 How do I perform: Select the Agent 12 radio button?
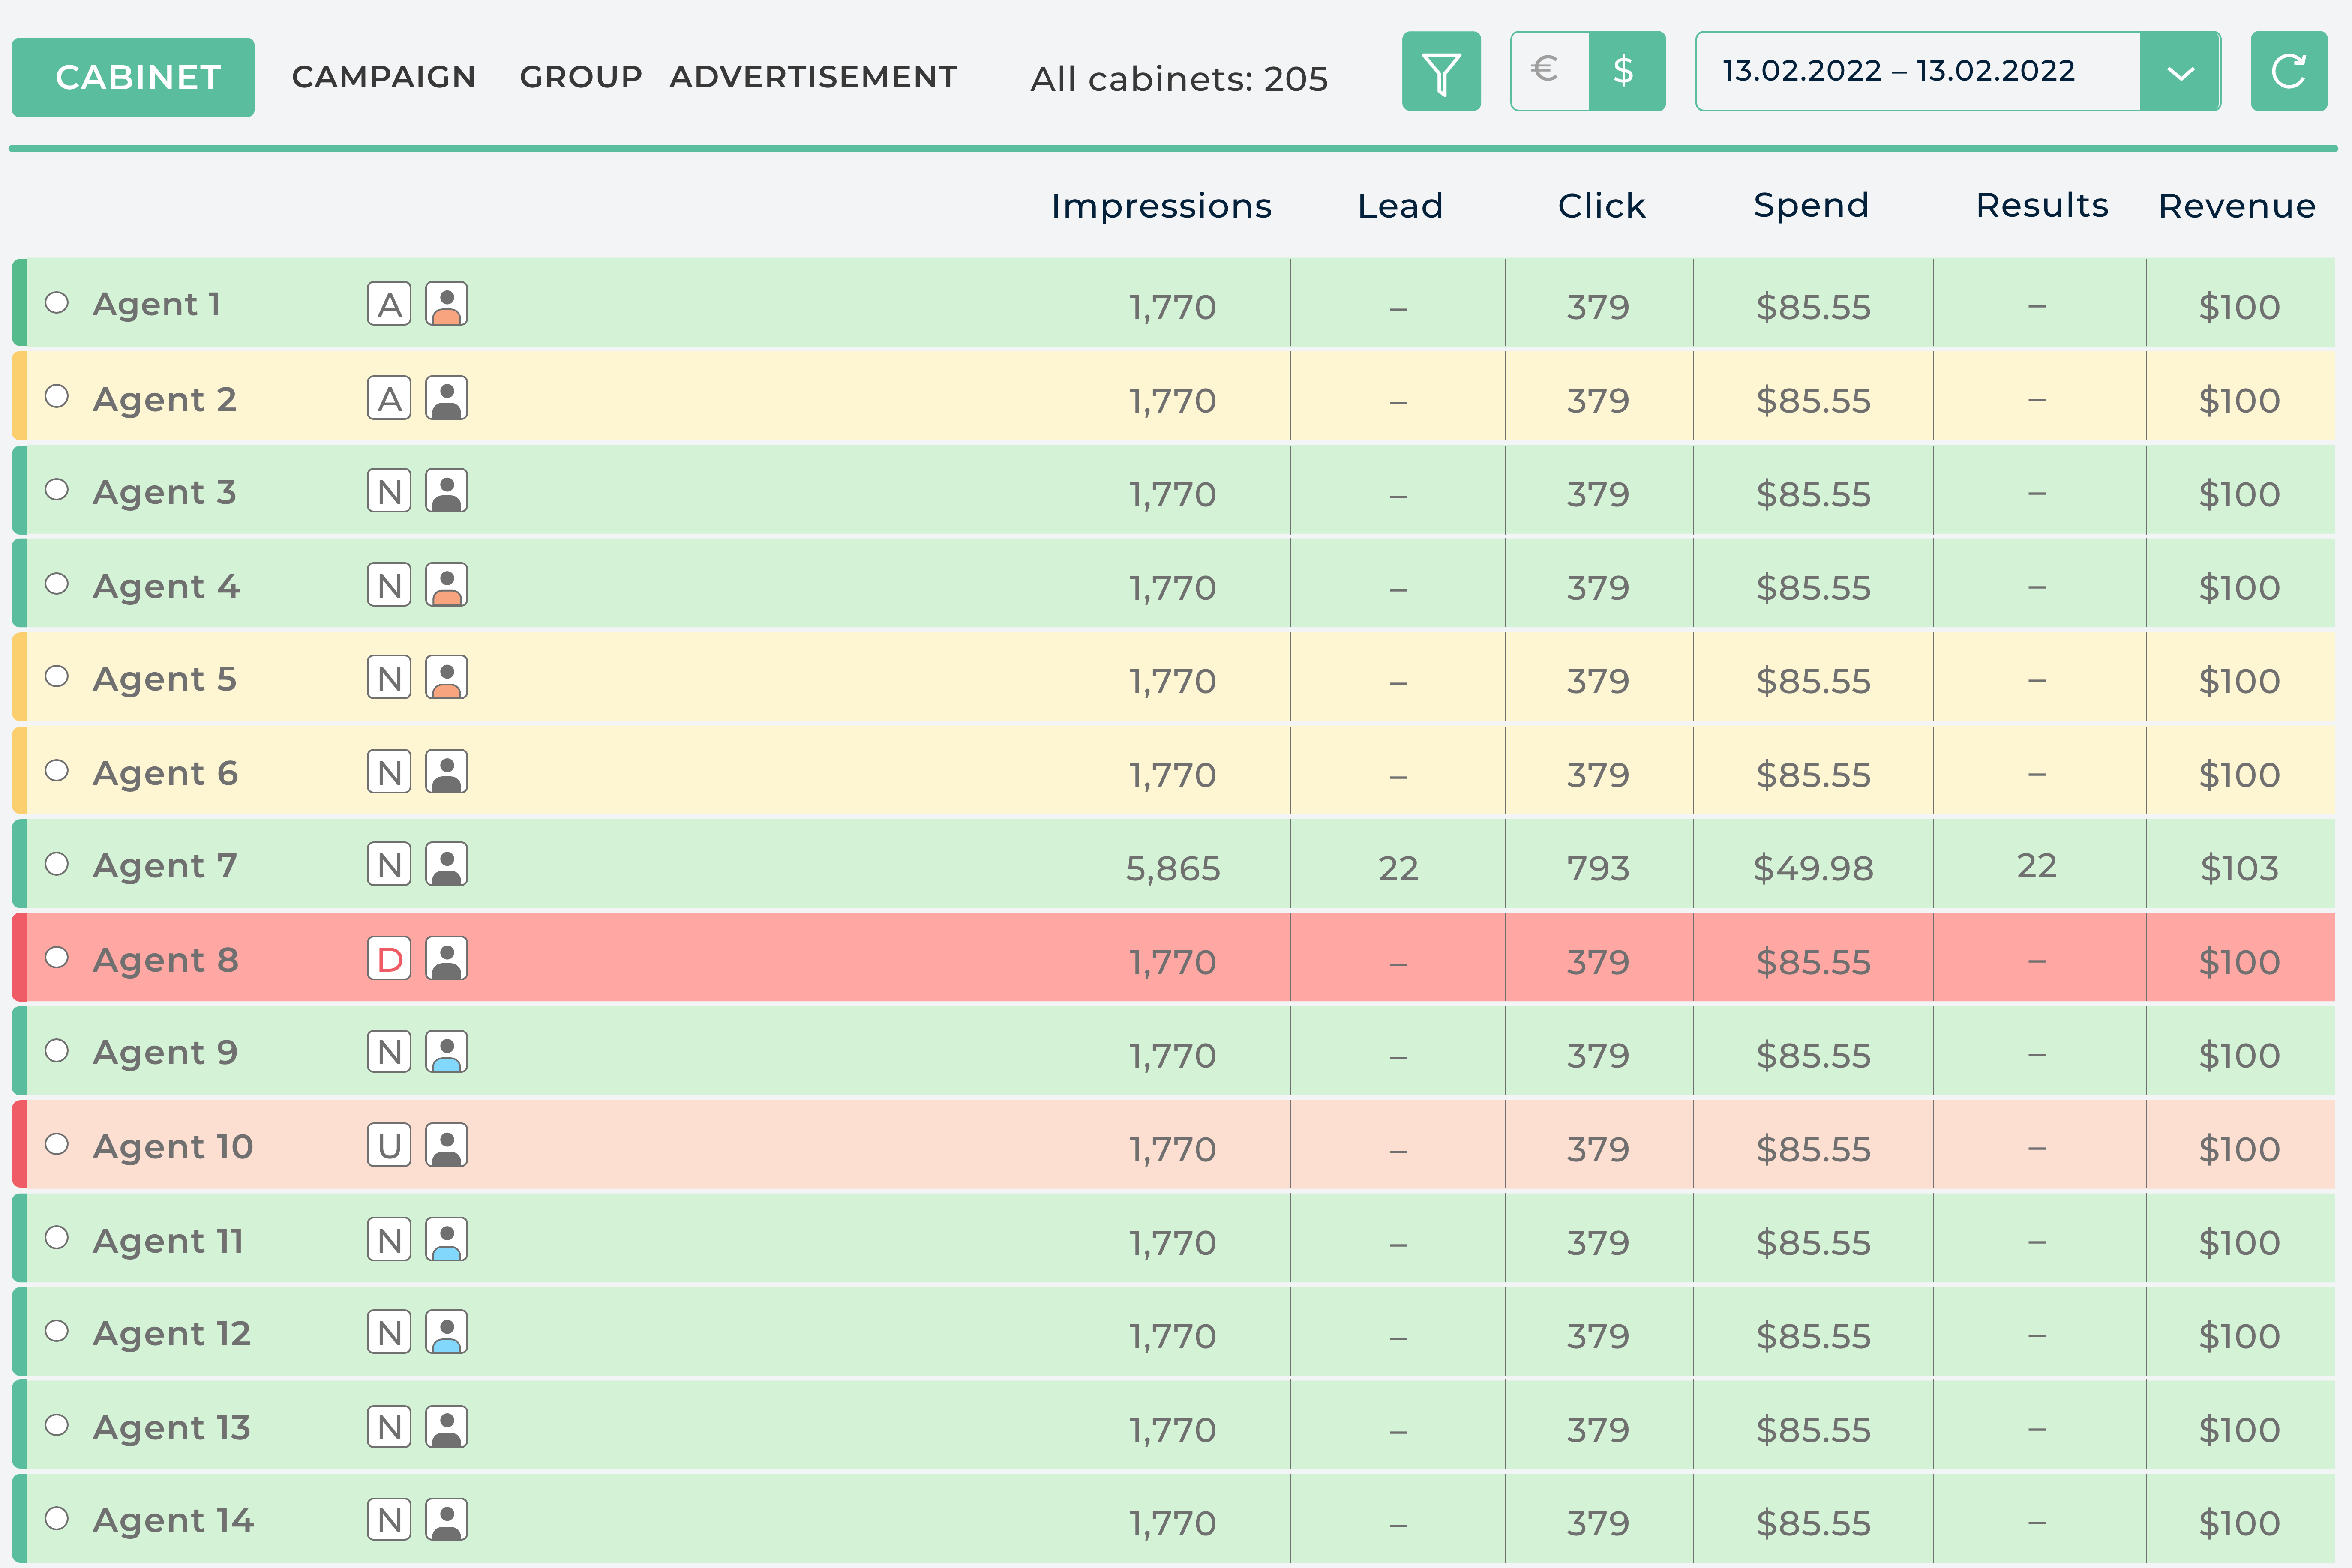[x=57, y=1331]
